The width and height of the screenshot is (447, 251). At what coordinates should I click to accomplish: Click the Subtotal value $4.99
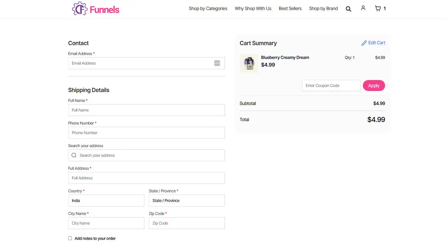pyautogui.click(x=379, y=103)
